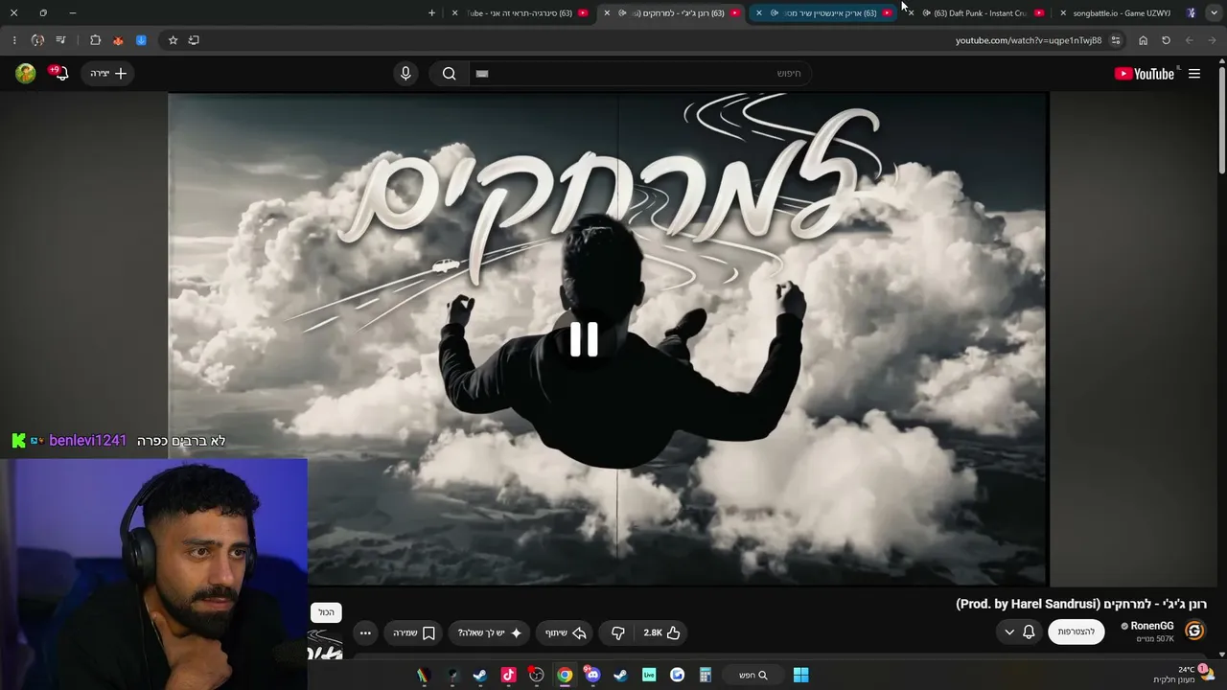
Task: Open Calculator from the taskbar
Action: pos(705,675)
